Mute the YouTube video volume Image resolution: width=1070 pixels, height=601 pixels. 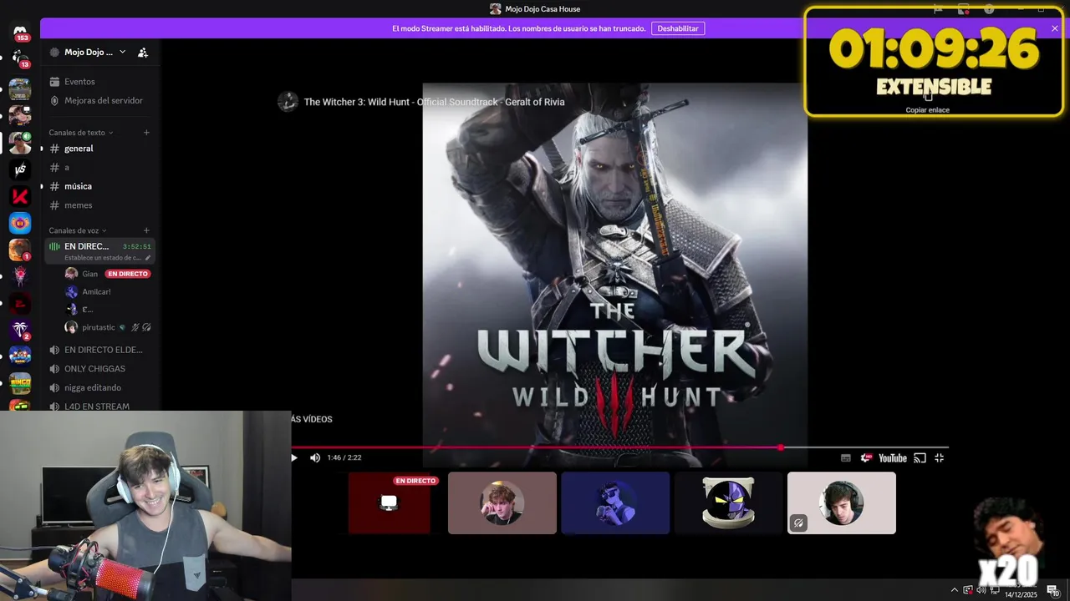coord(315,457)
